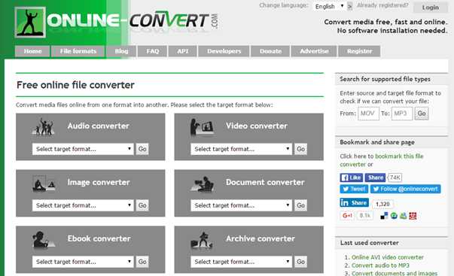Screen dimensions: 454x276
Task: Click the Archive converter silhouette icon
Action: pyautogui.click(x=203, y=240)
